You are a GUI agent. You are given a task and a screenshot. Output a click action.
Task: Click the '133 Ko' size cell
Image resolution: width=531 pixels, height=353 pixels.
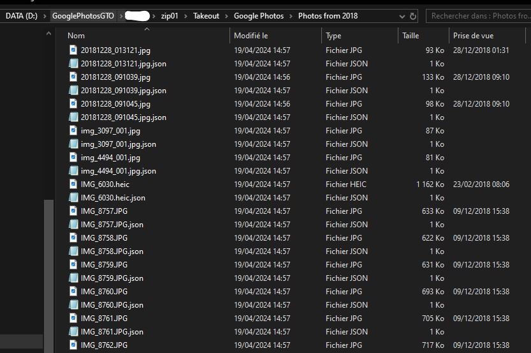point(433,77)
